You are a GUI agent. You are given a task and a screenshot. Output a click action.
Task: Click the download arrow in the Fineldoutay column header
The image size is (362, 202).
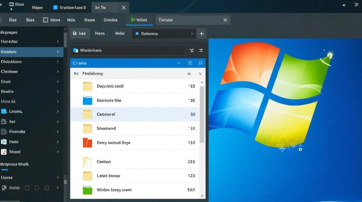(189, 73)
